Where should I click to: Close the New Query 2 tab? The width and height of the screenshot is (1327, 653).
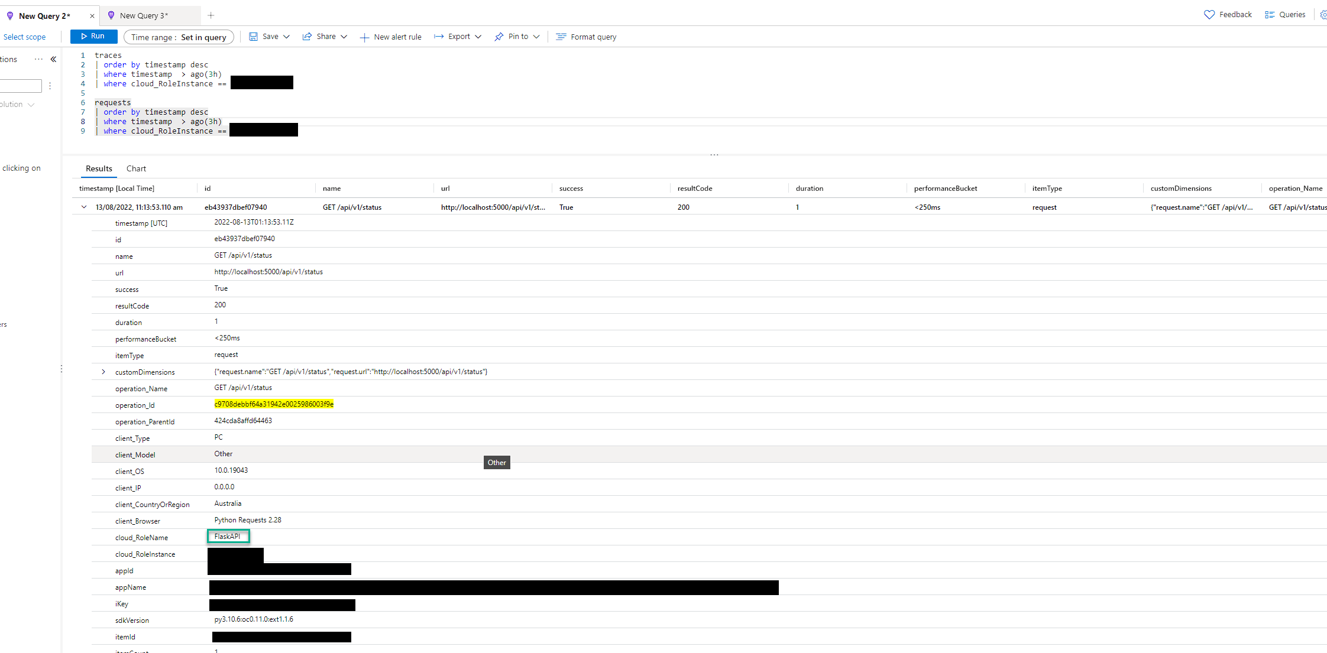pos(92,16)
